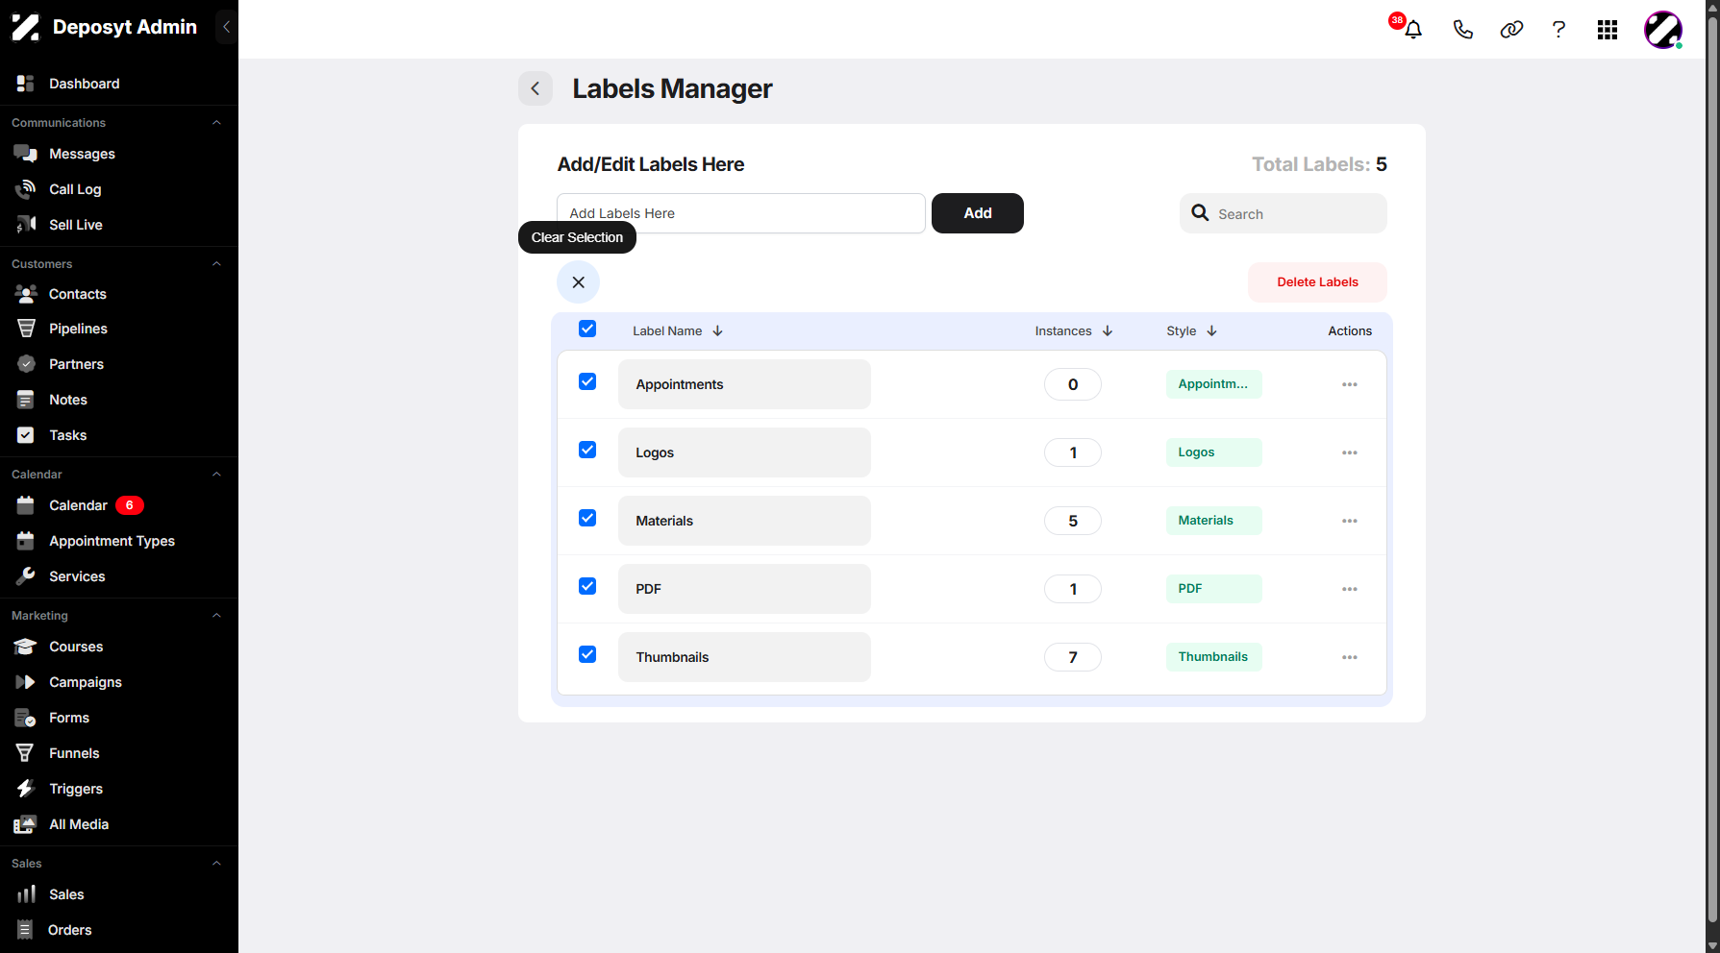Sort by Label Name column arrow
Image resolution: width=1720 pixels, height=953 pixels.
coord(717,330)
